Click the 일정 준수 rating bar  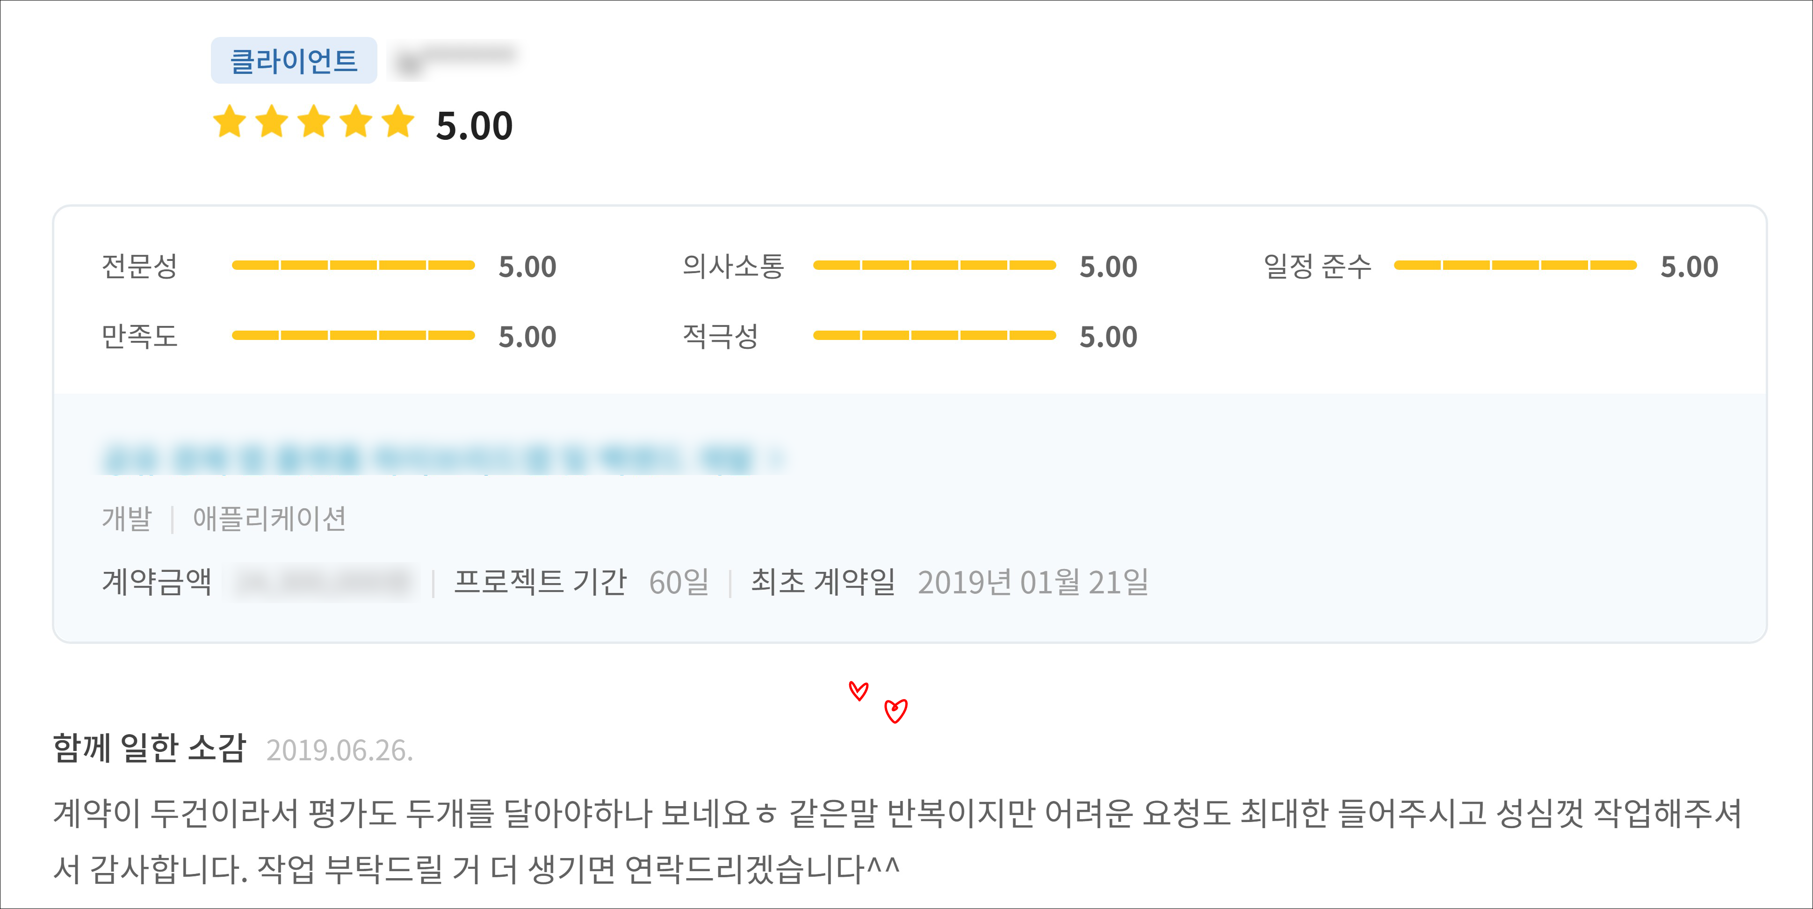tap(1515, 265)
